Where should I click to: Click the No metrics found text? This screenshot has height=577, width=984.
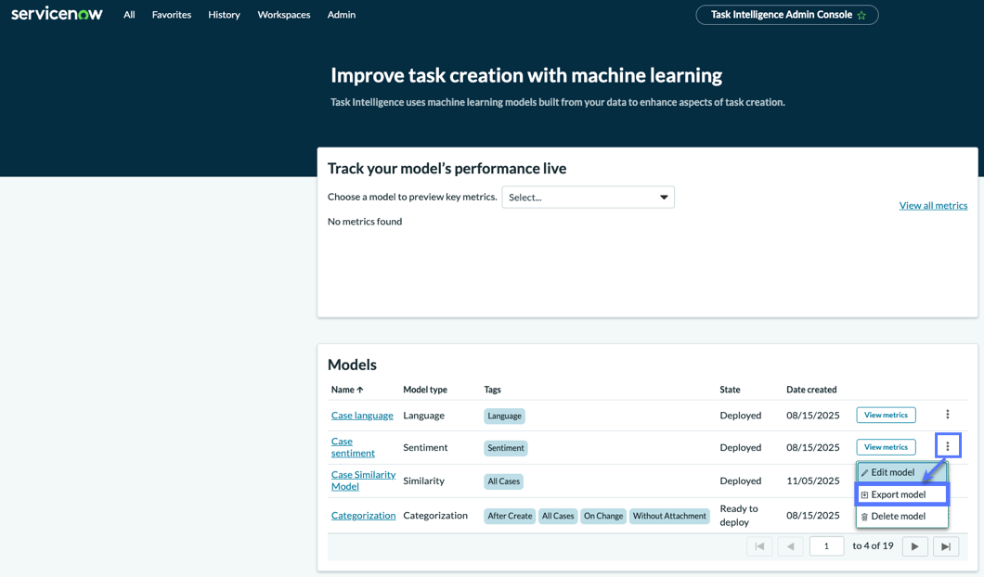(x=365, y=222)
